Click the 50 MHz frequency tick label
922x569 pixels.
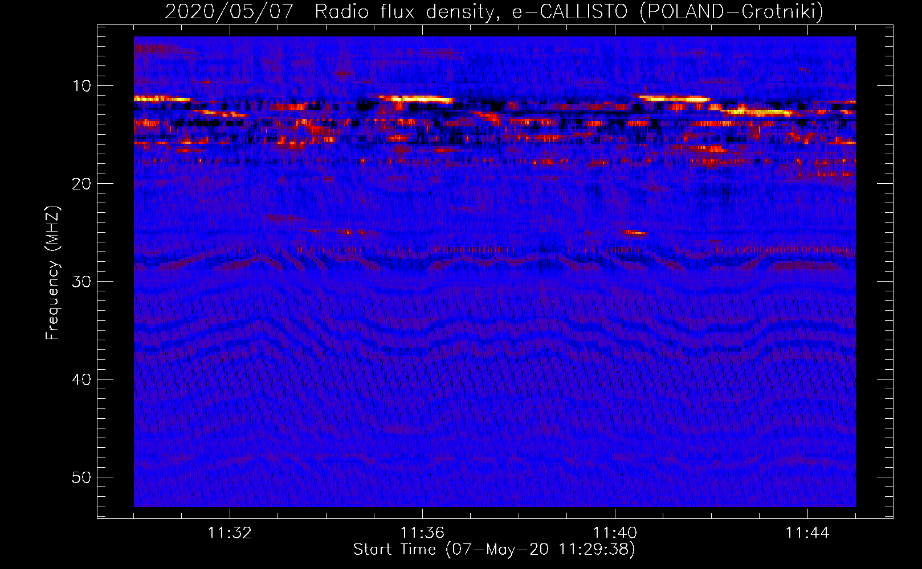coord(82,477)
